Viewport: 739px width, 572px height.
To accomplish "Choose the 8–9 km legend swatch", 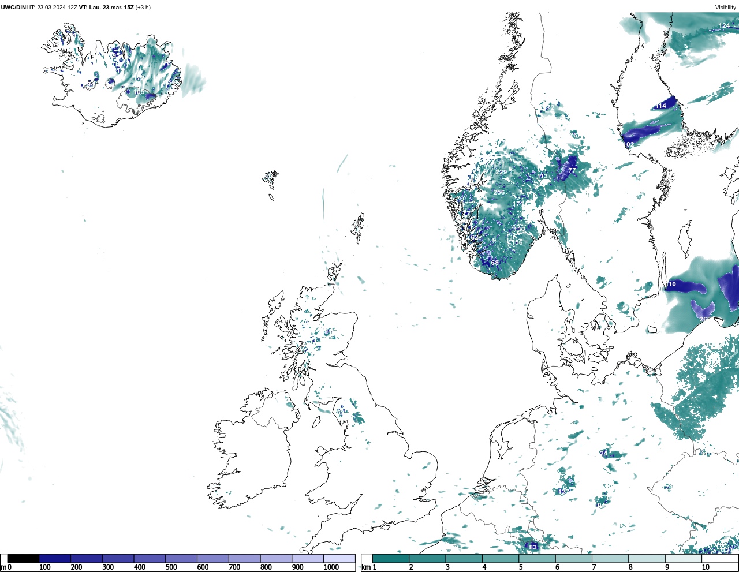I will tap(647, 558).
